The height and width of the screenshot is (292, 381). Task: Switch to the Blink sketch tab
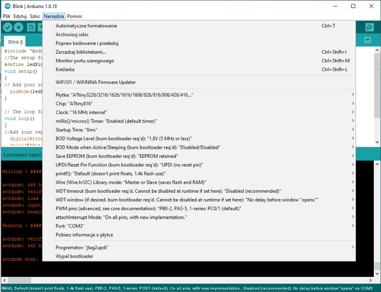(x=15, y=42)
